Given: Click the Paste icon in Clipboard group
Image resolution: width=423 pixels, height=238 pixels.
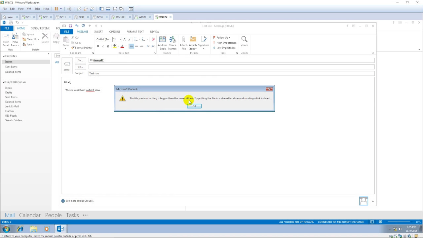Looking at the screenshot, I should point(66,40).
